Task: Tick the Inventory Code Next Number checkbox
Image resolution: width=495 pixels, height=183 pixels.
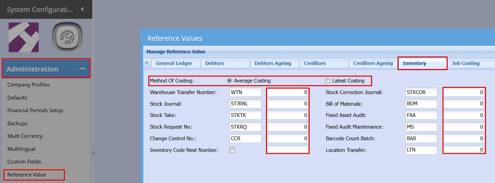Action: [x=232, y=150]
